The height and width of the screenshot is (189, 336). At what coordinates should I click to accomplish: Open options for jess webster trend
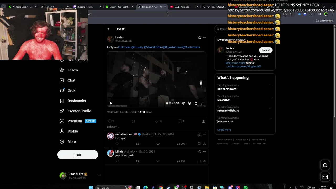pos(271,119)
